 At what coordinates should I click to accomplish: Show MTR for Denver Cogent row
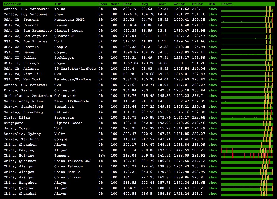coord(213,52)
